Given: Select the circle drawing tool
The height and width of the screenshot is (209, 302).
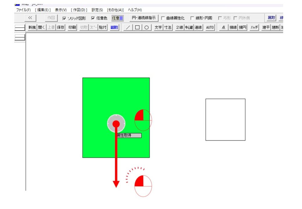Looking at the screenshot, I should [146, 27].
